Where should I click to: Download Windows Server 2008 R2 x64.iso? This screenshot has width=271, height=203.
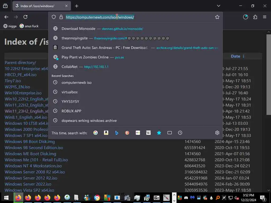[x=35, y=172]
